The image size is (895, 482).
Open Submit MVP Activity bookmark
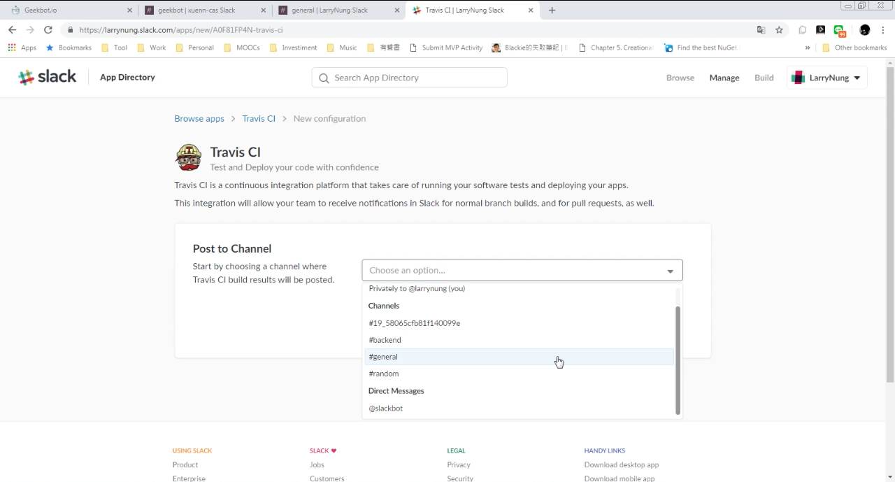pyautogui.click(x=446, y=48)
